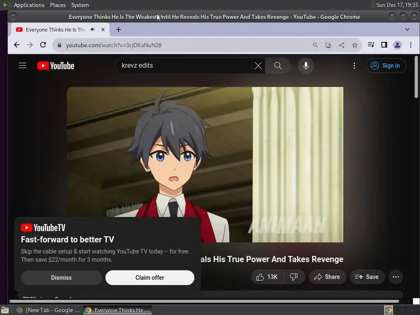The width and height of the screenshot is (420, 315).
Task: Clear the search text with the X
Action: pos(258,66)
